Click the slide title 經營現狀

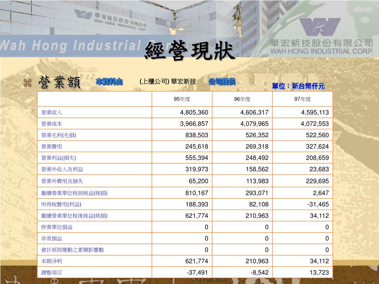(190, 51)
